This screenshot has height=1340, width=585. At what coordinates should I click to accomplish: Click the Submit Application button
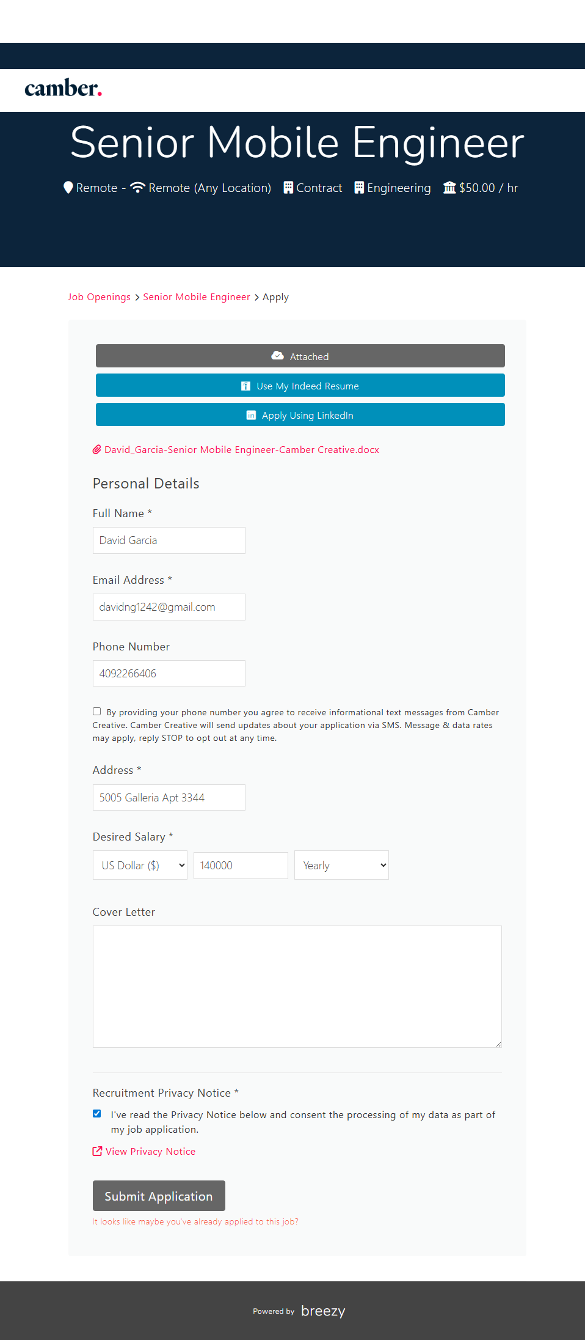coord(159,1196)
